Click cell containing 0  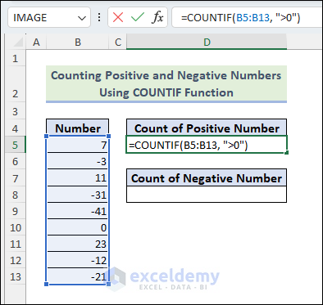click(78, 227)
